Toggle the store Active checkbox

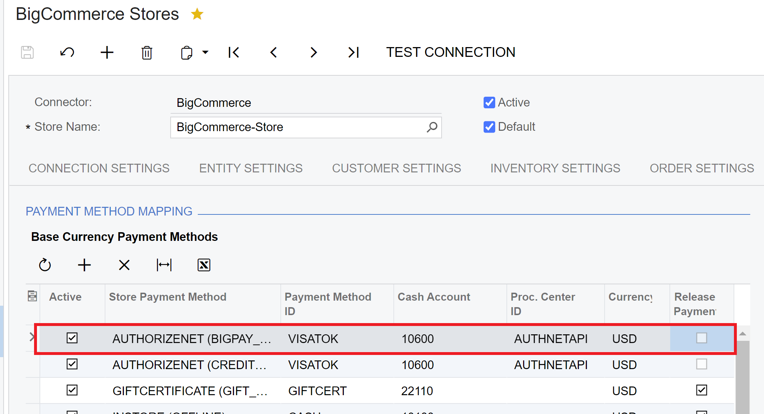click(x=489, y=103)
